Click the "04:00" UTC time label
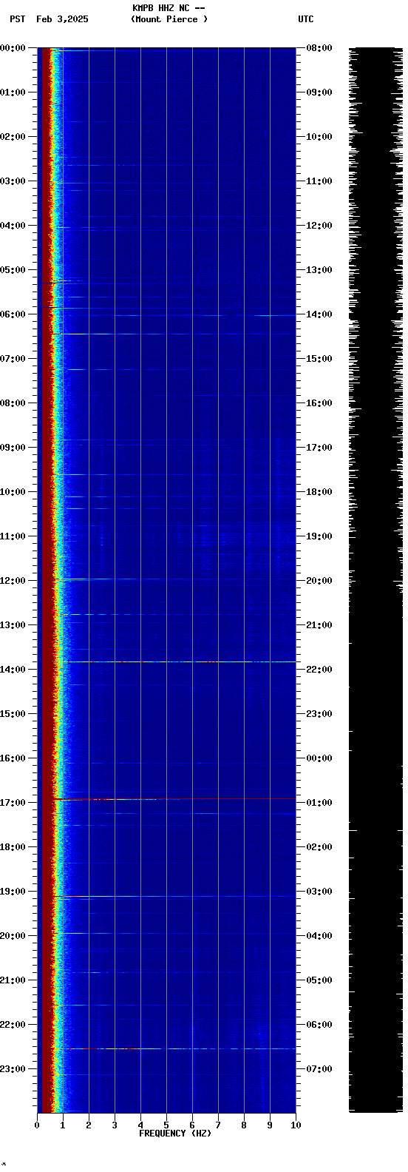408x1172 pixels. (319, 936)
